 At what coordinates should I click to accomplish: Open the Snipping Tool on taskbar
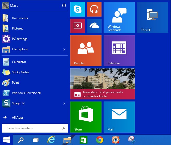(x=132, y=140)
